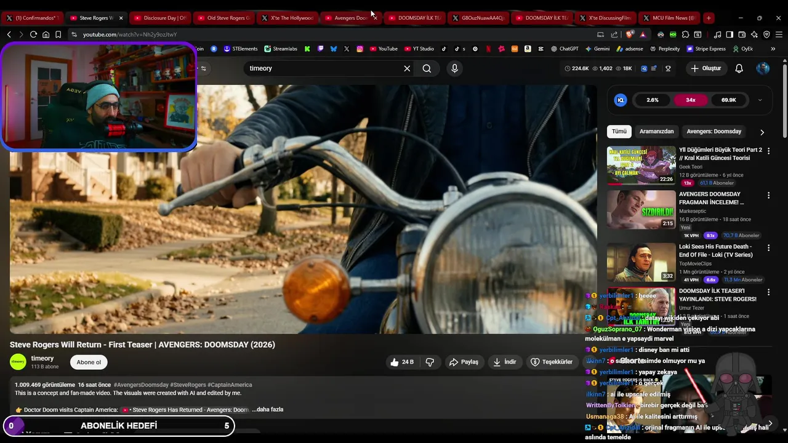788x443 pixels.
Task: Open the account avatar menu
Action: point(763,68)
